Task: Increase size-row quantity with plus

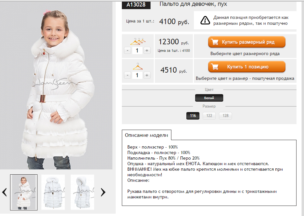Action: pyautogui.click(x=147, y=50)
